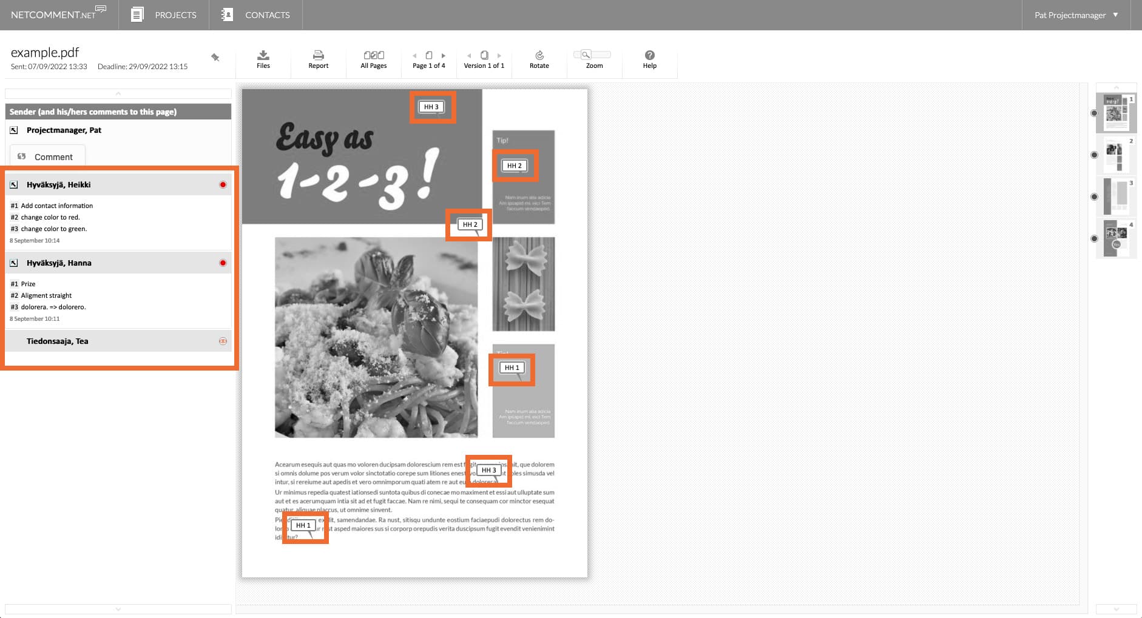Select radio button for page 1 thumbnail

[1094, 113]
